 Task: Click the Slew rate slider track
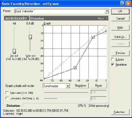point(66,93)
